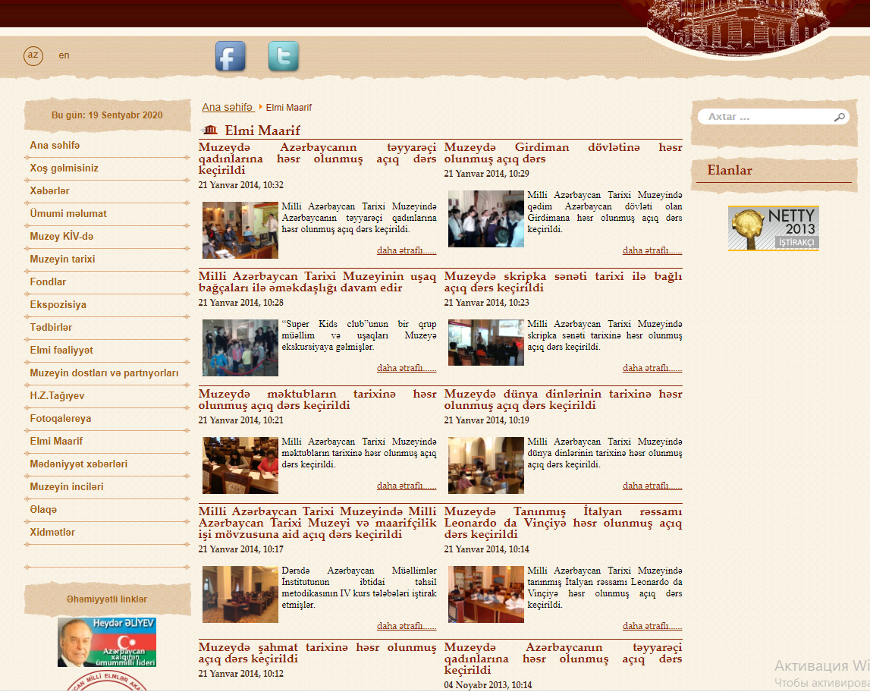The height and width of the screenshot is (695, 870).
Task: Open the Xoş gəlmisiniz menu item
Action: 64,168
